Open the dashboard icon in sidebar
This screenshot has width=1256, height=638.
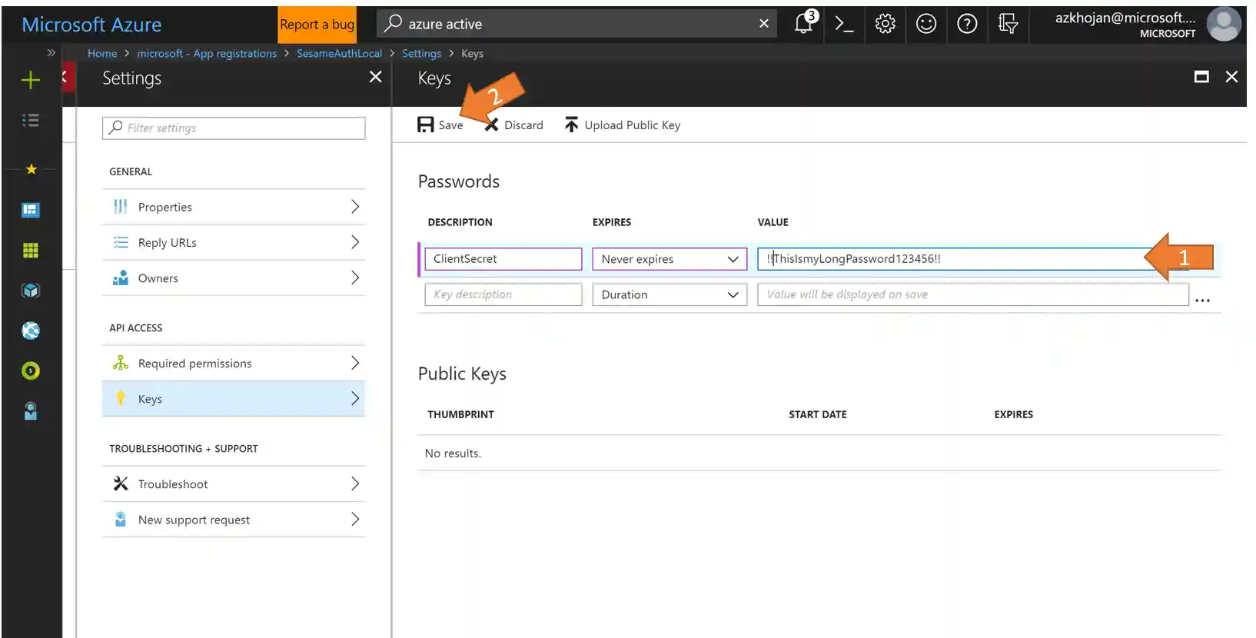coord(31,210)
